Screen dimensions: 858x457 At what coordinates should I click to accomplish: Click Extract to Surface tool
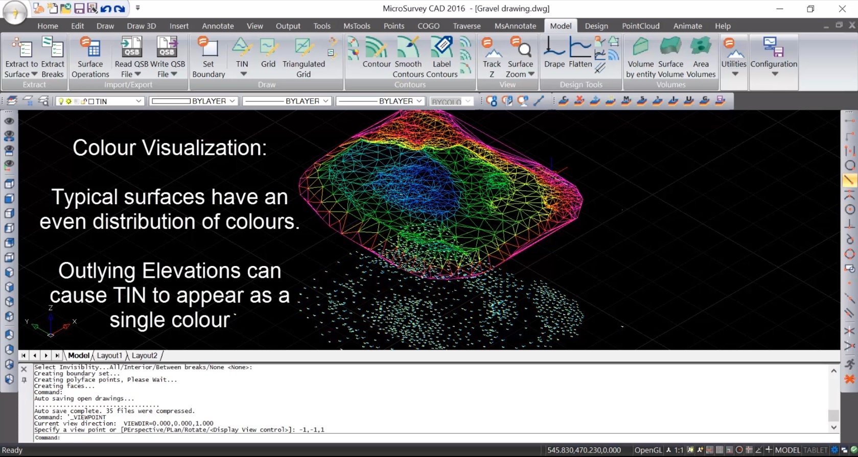coord(21,57)
